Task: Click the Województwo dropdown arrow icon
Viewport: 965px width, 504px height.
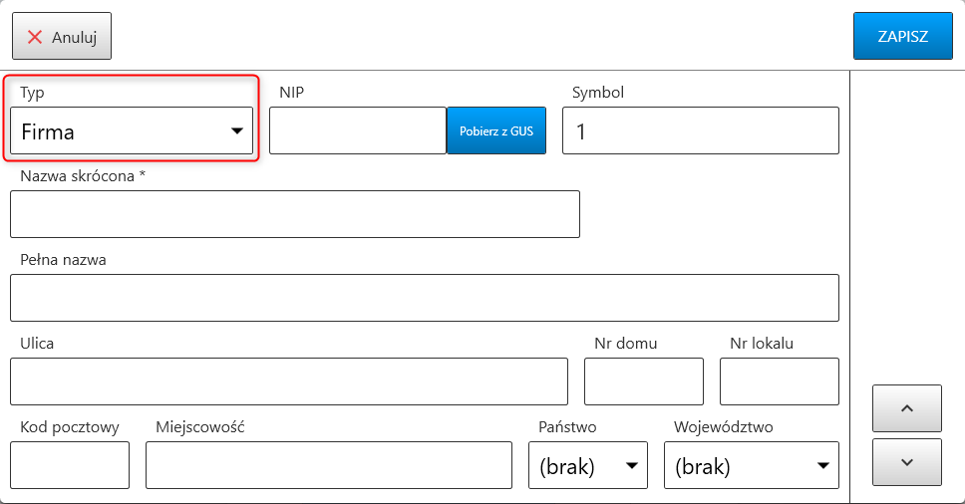Action: point(822,465)
